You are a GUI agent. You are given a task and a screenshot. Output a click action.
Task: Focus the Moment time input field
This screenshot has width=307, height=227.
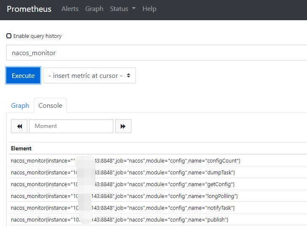[x=71, y=126]
